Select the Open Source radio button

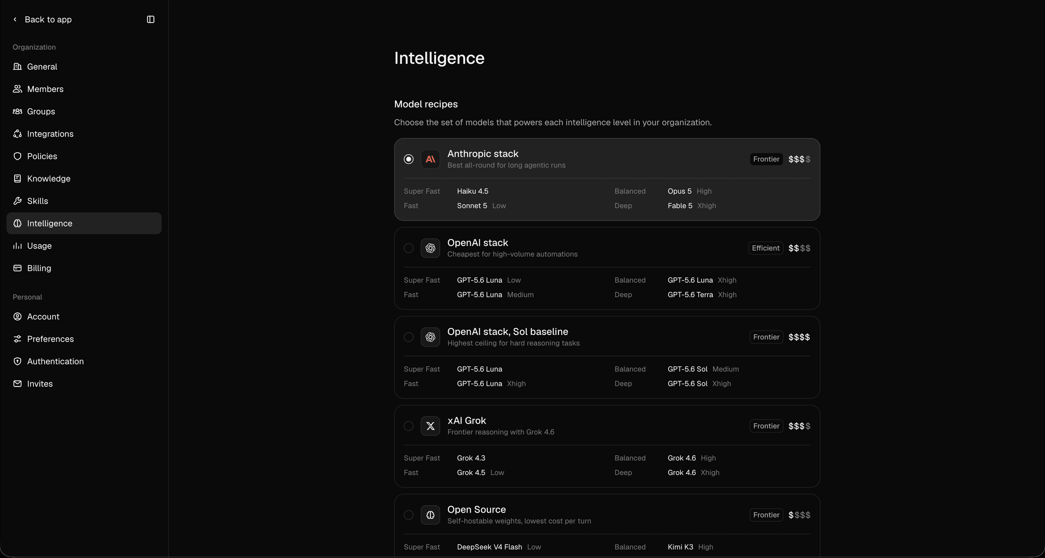(409, 515)
